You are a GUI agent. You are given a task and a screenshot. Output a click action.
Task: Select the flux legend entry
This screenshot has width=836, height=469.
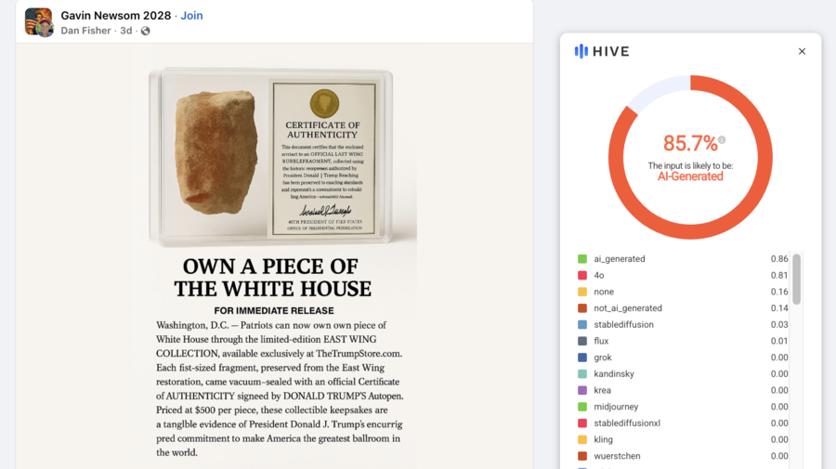(x=603, y=342)
